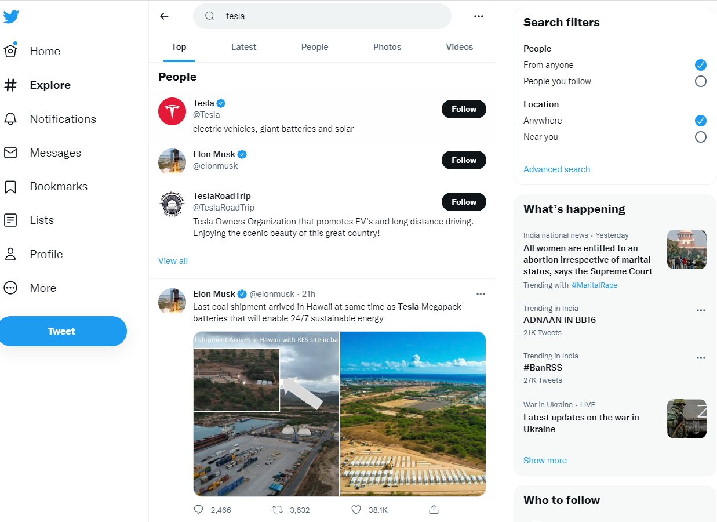This screenshot has height=522, width=717.
Task: Go back using the left arrow
Action: point(164,16)
